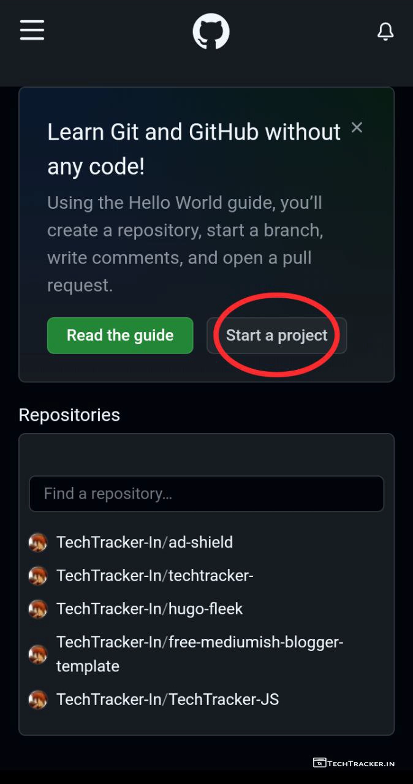The image size is (413, 784).
Task: Open the TechTracker-In/techtracker- repository link
Action: (x=154, y=576)
